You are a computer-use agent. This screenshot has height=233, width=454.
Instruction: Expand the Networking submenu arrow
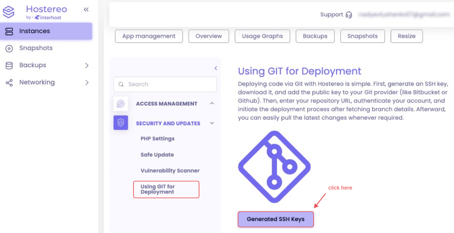point(87,82)
